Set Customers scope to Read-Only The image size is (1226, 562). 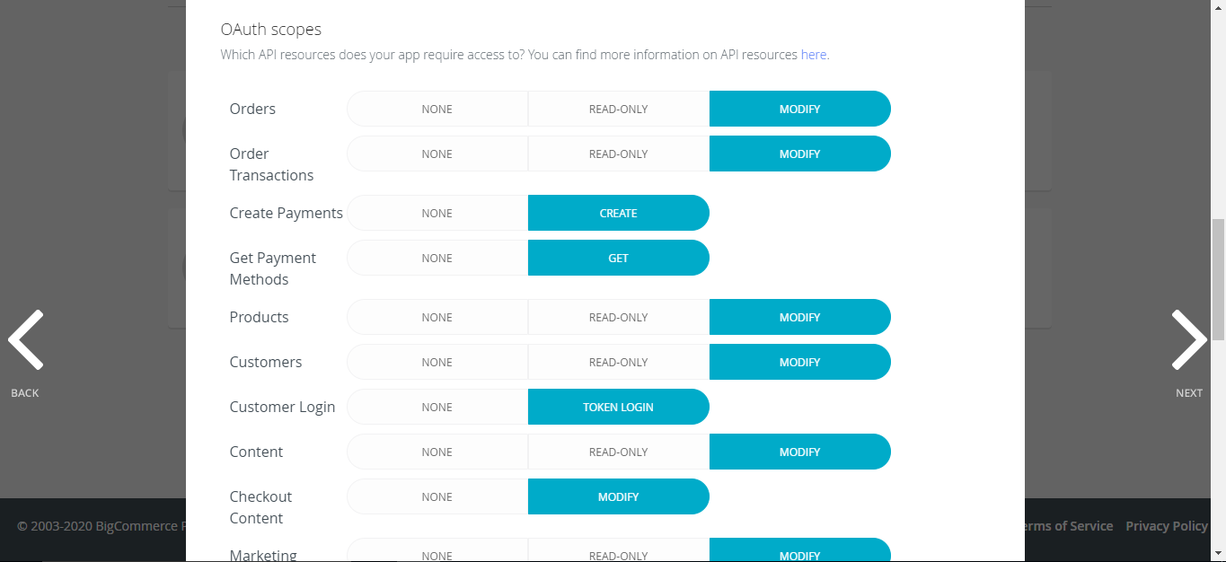point(618,362)
